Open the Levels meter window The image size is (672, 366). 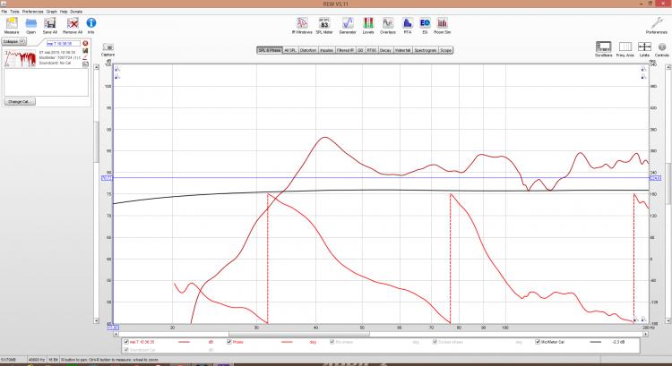[368, 24]
